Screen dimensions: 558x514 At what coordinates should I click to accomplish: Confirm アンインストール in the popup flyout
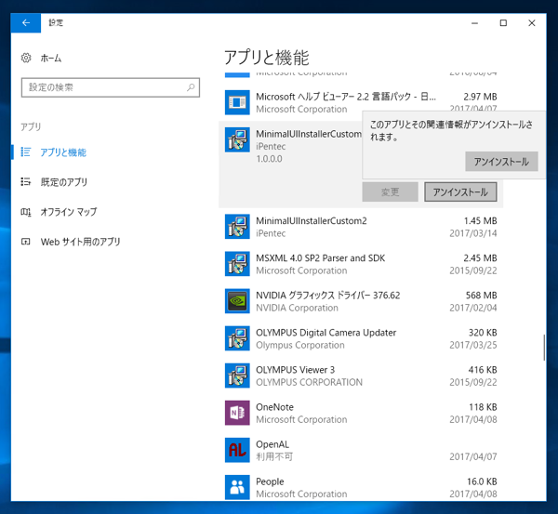point(501,162)
